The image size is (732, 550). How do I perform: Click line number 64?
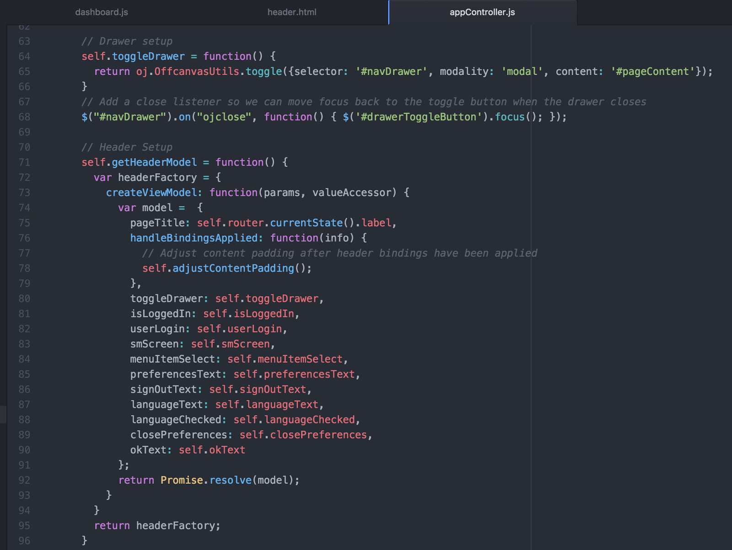click(25, 56)
